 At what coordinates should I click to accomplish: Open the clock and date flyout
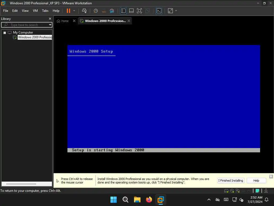pos(255,200)
